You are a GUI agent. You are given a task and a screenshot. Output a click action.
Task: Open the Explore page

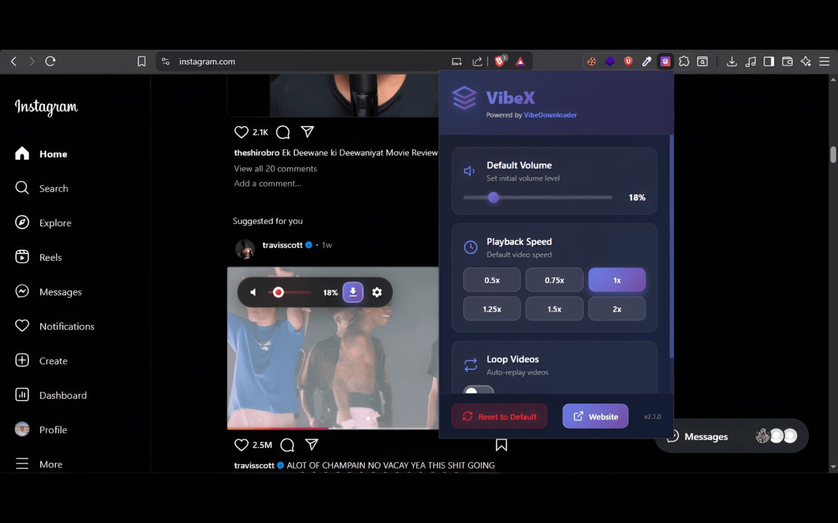[x=43, y=223]
